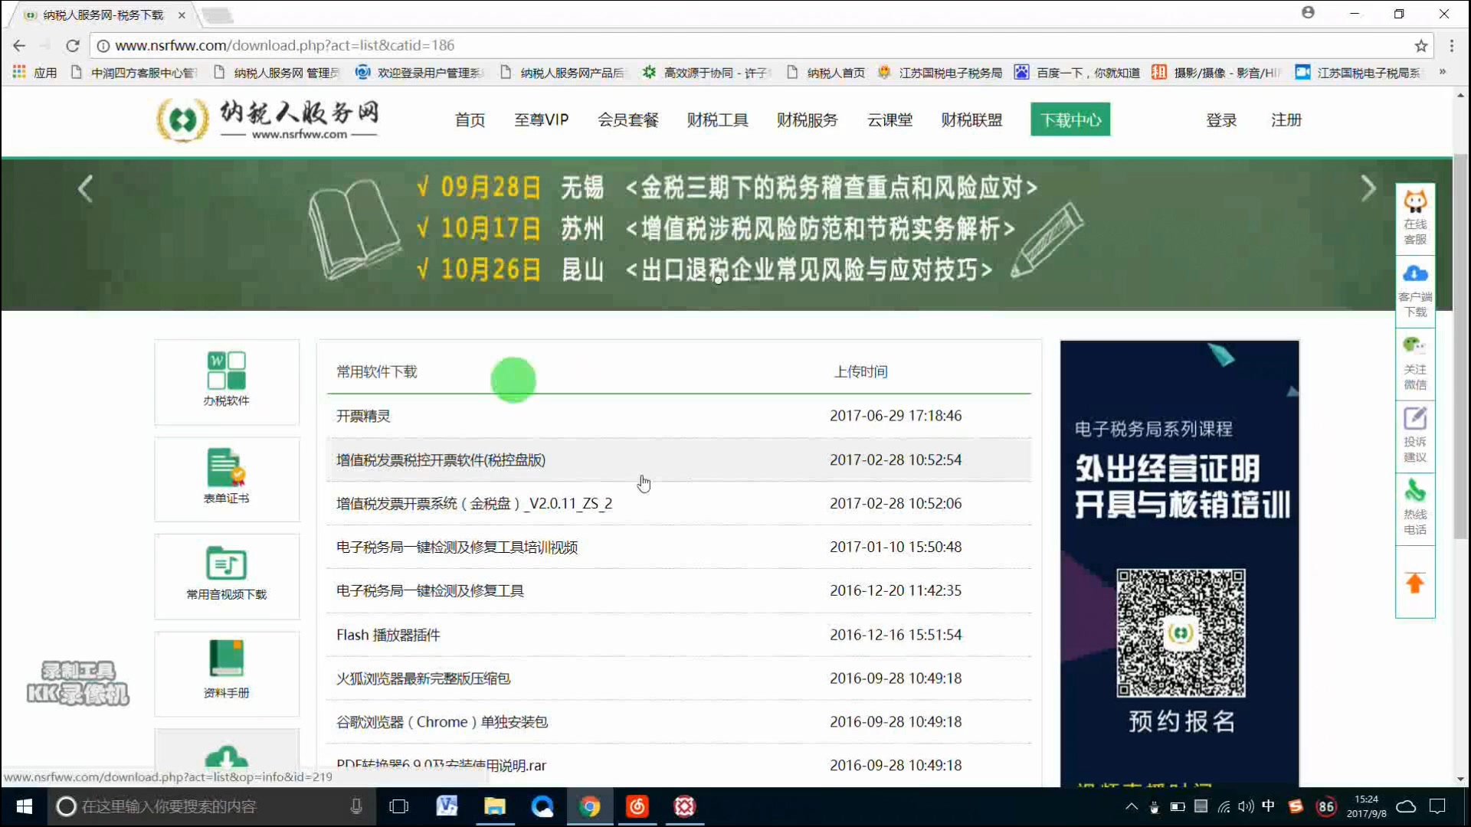
Task: Switch to Chrome in the taskbar
Action: 589,806
